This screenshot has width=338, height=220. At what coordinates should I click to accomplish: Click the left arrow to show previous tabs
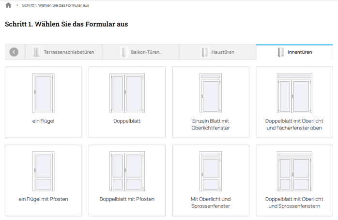pos(14,52)
